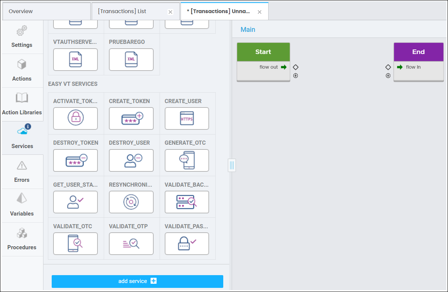This screenshot has width=448, height=292.
Task: Click the plus connector beside Start node
Action: (x=296, y=76)
